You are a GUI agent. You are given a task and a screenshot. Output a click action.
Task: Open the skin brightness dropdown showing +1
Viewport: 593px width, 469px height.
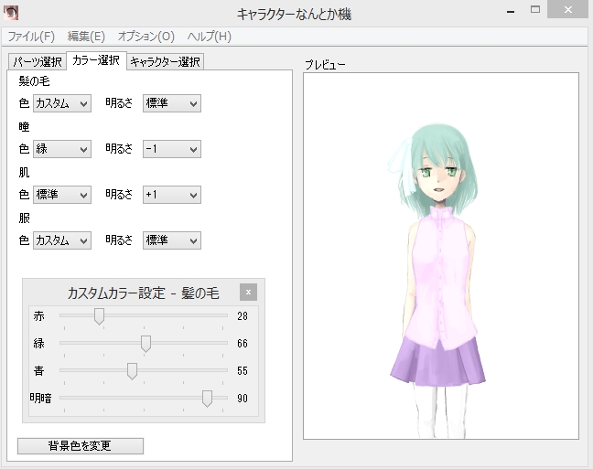171,195
